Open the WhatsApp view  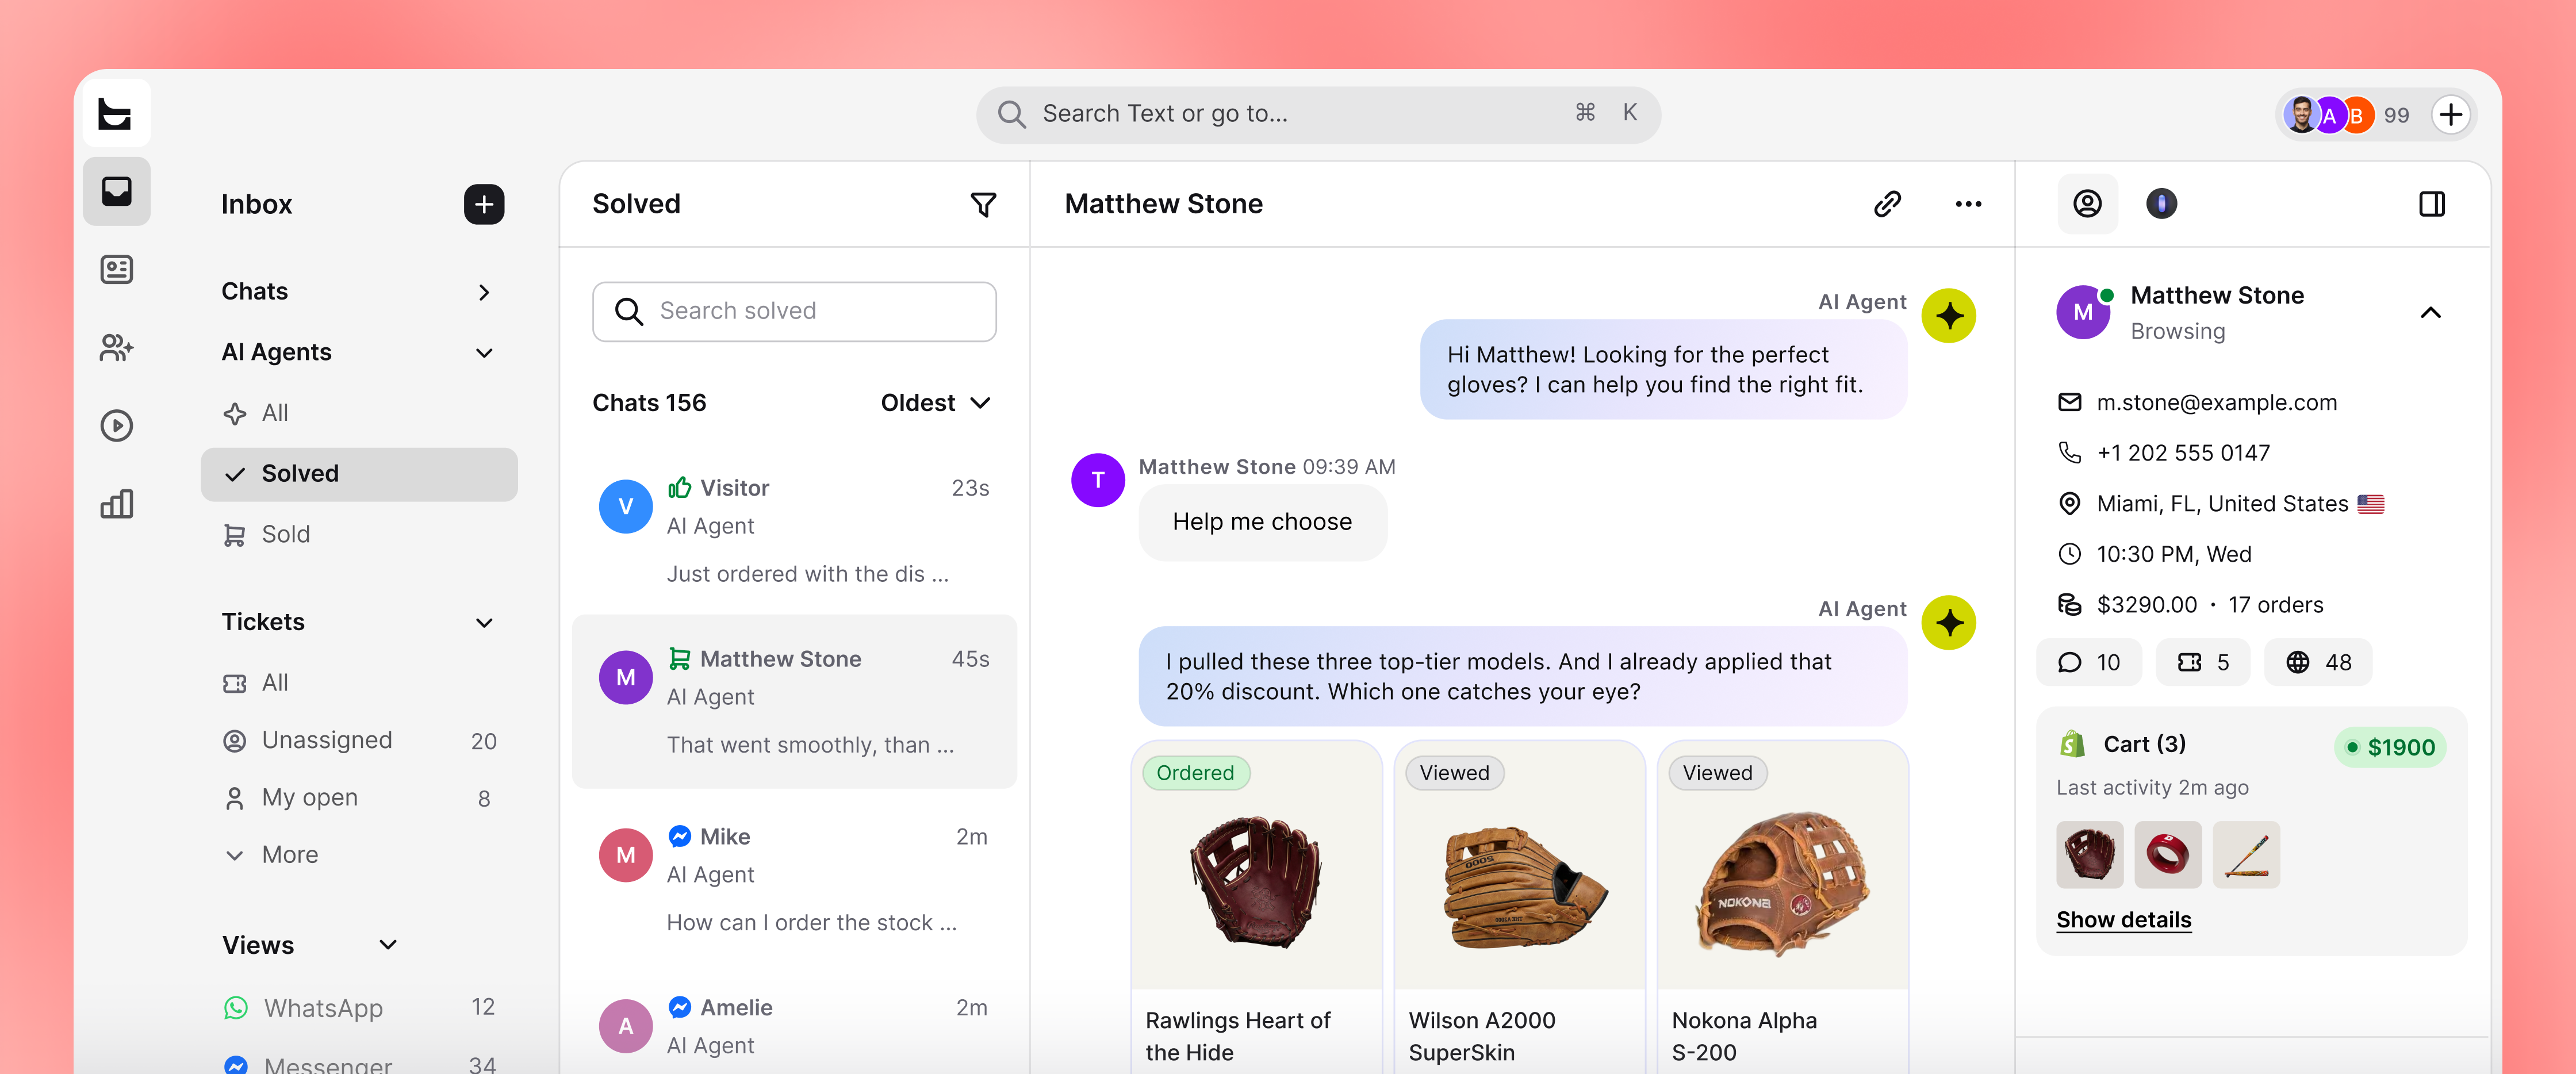tap(359, 1008)
